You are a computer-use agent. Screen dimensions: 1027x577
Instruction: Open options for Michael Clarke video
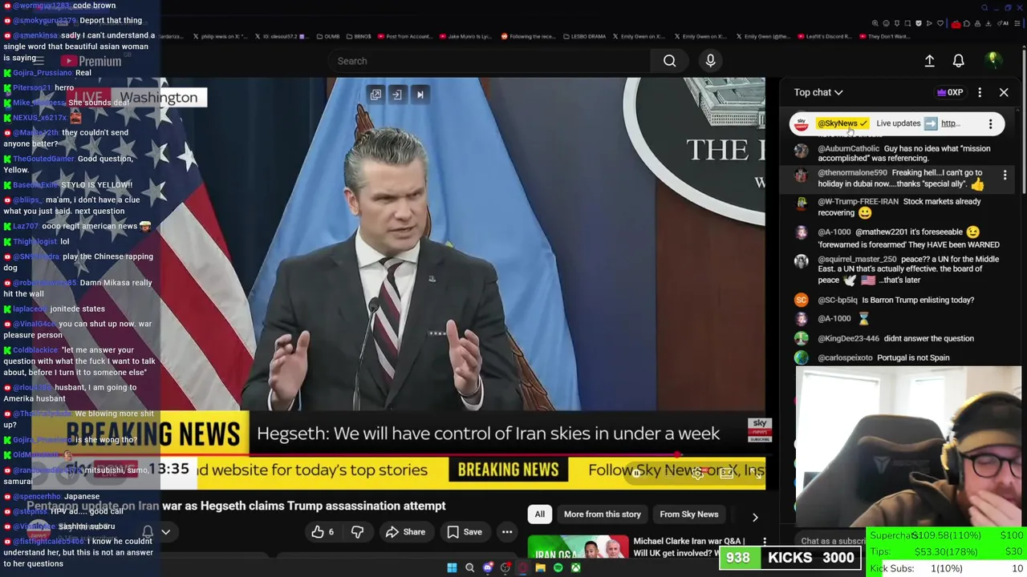pos(765,543)
